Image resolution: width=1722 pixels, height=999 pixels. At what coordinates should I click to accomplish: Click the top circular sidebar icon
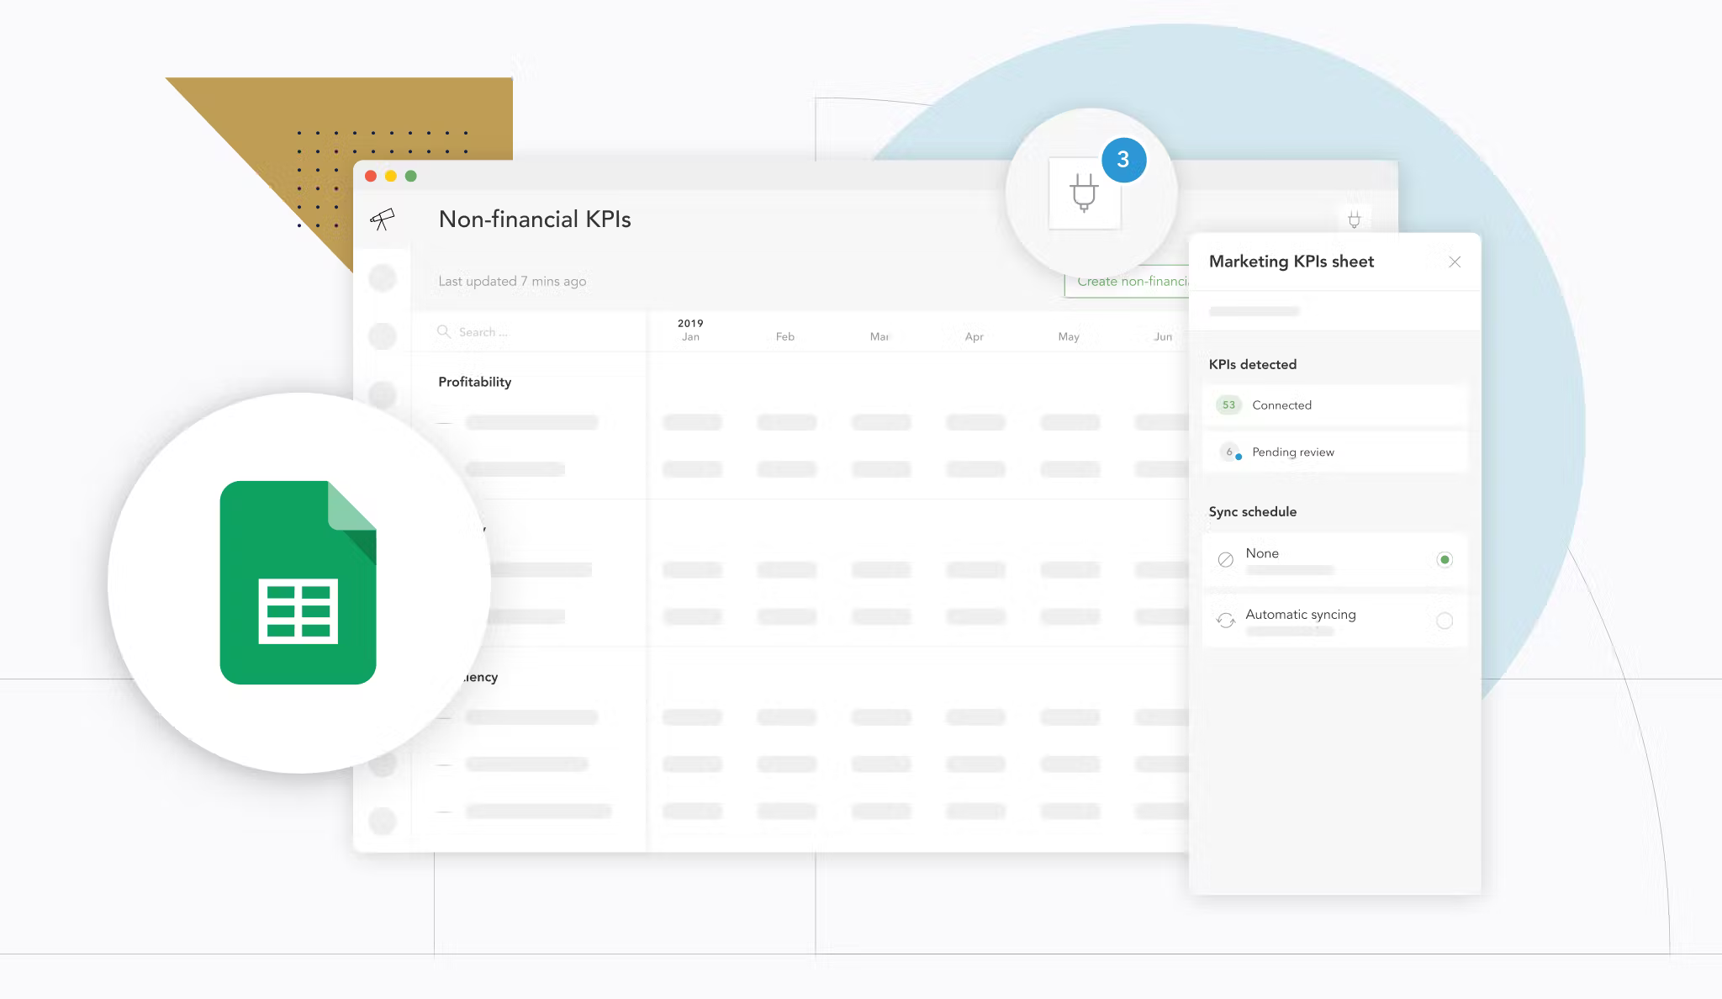point(383,277)
